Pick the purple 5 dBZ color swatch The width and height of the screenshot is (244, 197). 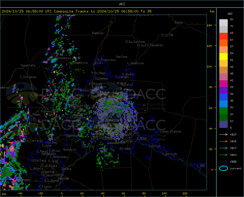pos(223,124)
